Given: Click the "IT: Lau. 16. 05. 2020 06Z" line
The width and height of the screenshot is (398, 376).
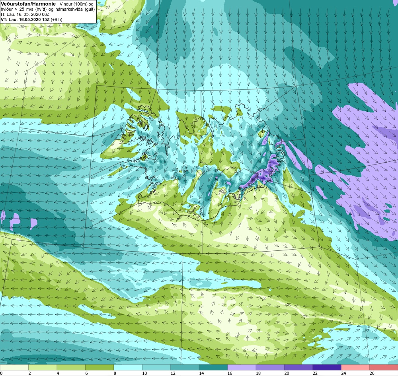Looking at the screenshot, I should click(25, 14).
